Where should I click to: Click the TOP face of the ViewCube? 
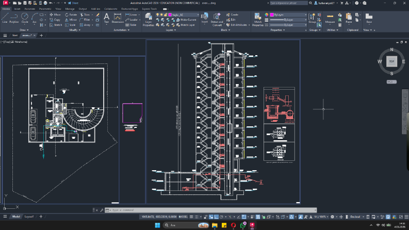coord(391,61)
